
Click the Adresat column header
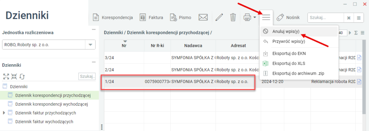238,46
